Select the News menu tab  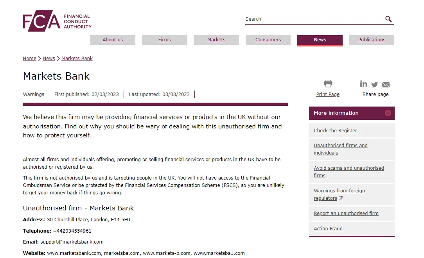[320, 40]
